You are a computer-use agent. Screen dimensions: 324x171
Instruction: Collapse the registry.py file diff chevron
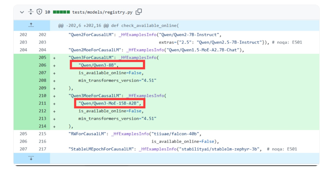tap(22, 12)
